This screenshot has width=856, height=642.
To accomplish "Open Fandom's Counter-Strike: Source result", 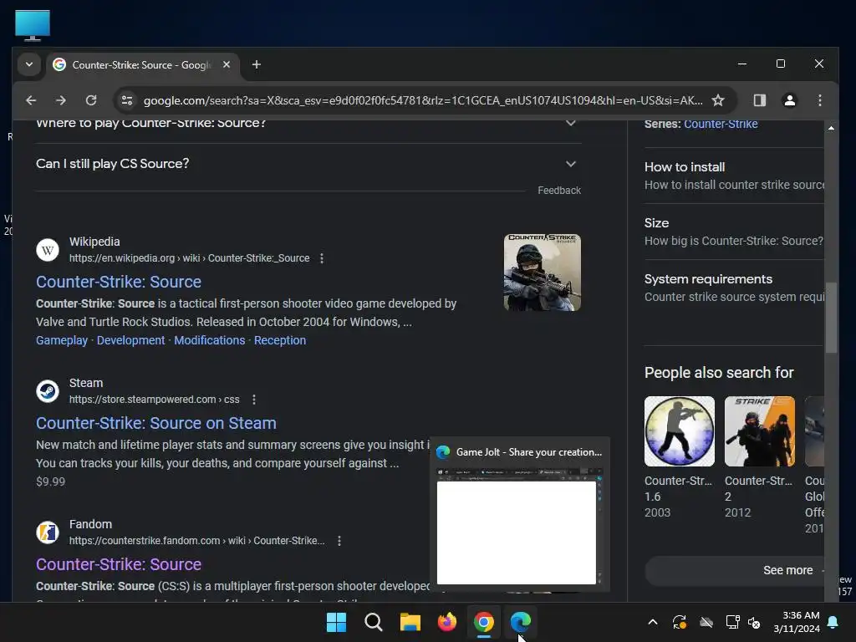I will (x=119, y=564).
